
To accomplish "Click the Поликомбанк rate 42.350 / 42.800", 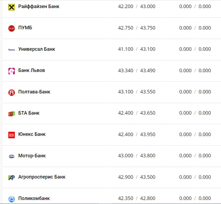I will pos(137,198).
